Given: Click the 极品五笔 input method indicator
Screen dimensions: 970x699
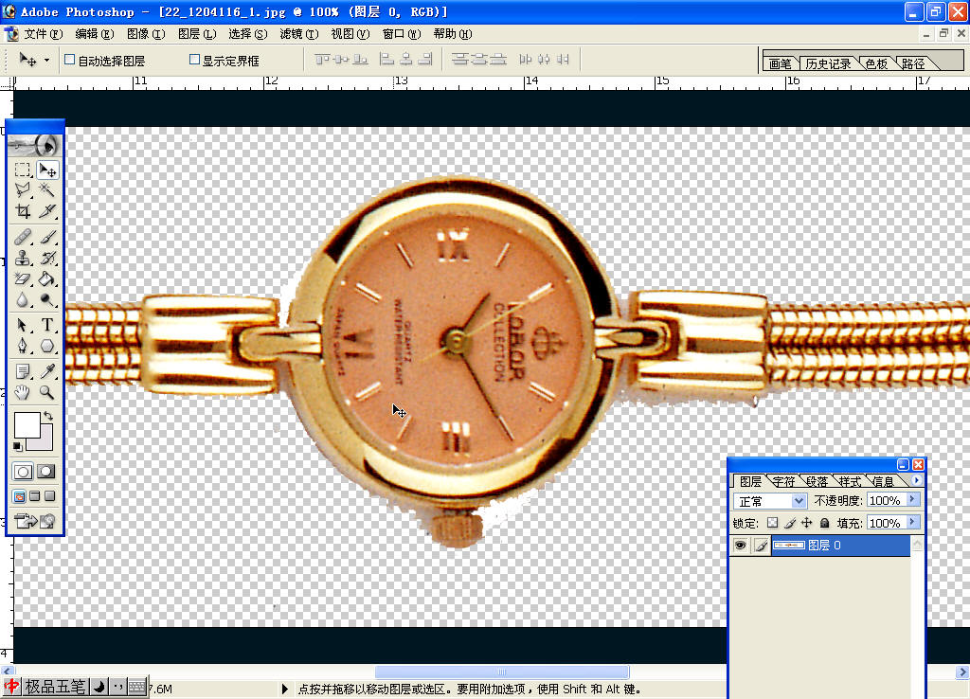Looking at the screenshot, I should click(55, 687).
